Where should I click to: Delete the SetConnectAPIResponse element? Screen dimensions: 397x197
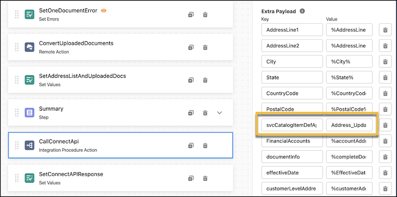point(205,178)
